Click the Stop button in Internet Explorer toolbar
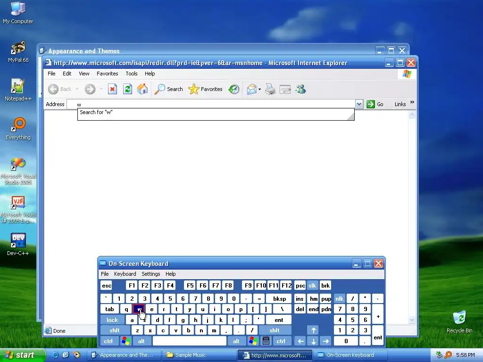The image size is (483, 362). click(x=112, y=89)
